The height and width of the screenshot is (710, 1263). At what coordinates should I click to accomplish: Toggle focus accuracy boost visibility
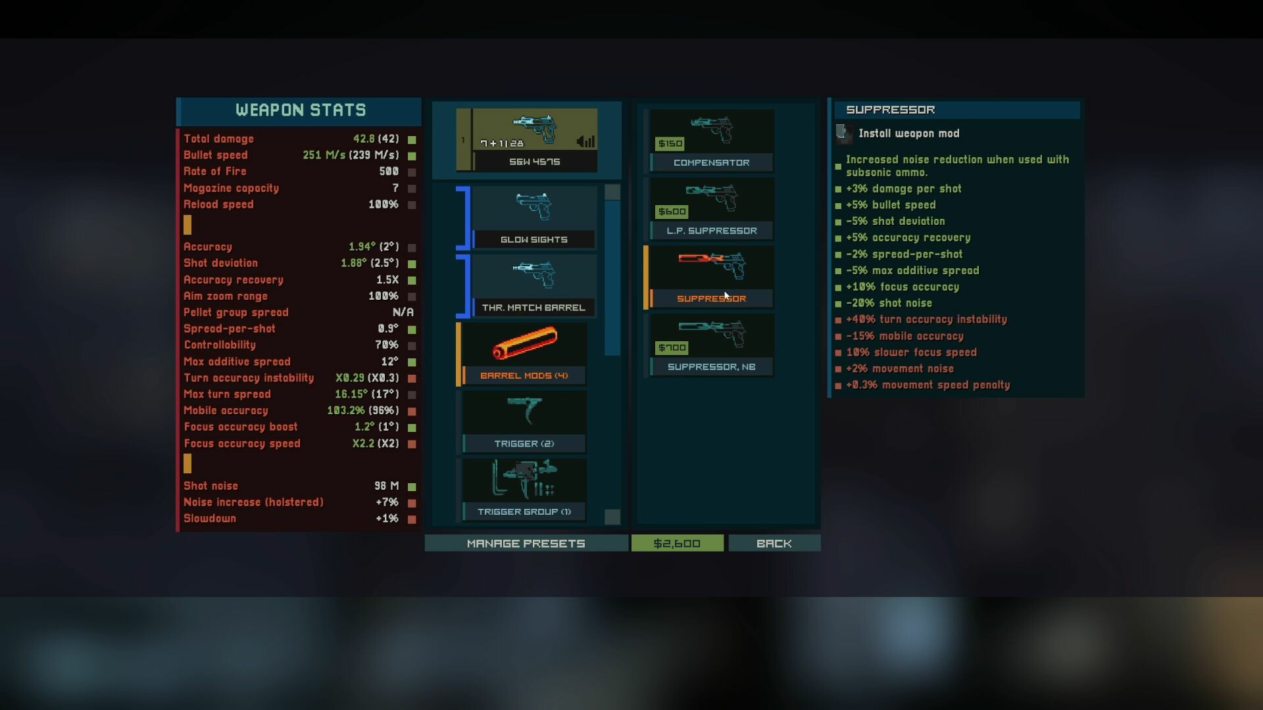pyautogui.click(x=411, y=427)
